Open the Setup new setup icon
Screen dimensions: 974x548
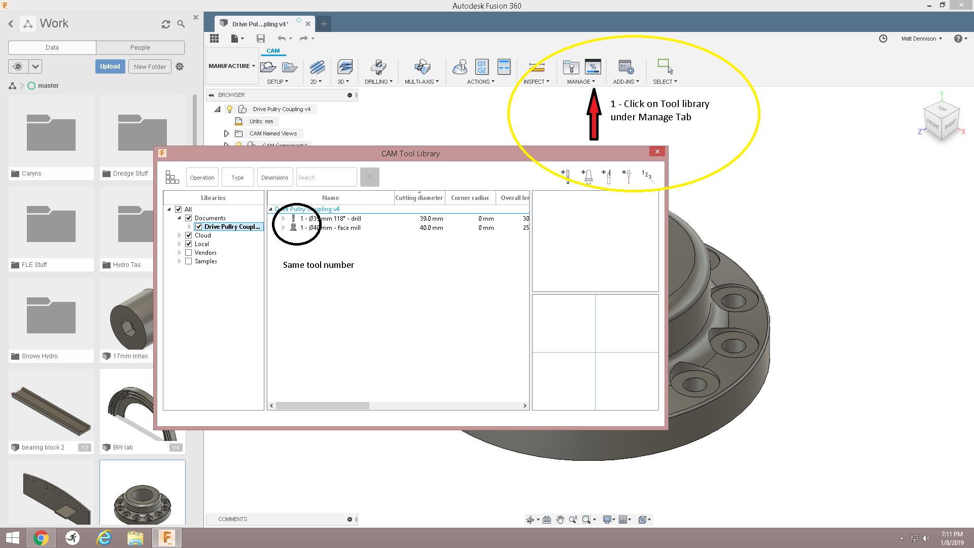[268, 67]
